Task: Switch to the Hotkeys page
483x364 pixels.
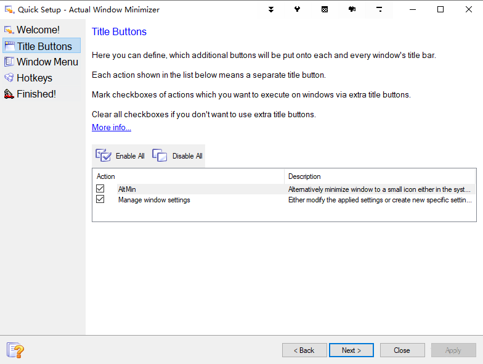Action: pyautogui.click(x=34, y=78)
